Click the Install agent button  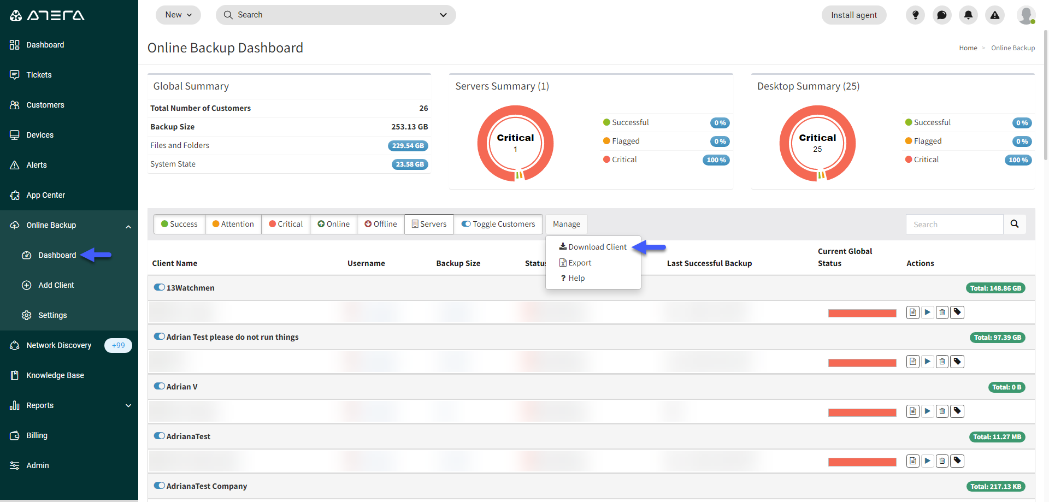854,15
